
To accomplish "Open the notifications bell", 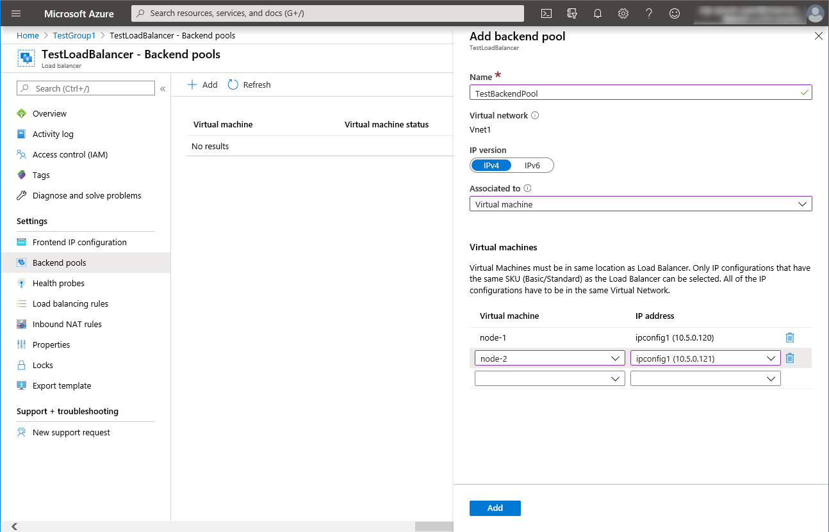I will point(598,13).
